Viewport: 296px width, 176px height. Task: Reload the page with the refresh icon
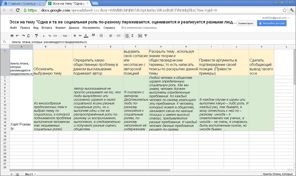(x=18, y=10)
